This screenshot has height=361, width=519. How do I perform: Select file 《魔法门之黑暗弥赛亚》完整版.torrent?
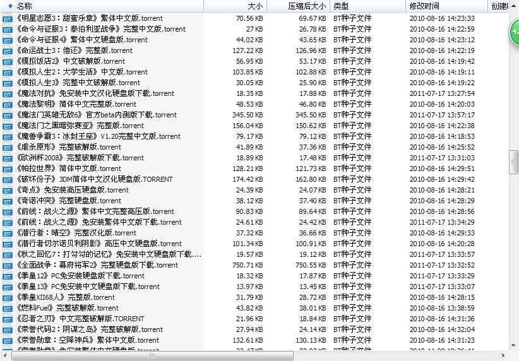pos(80,126)
